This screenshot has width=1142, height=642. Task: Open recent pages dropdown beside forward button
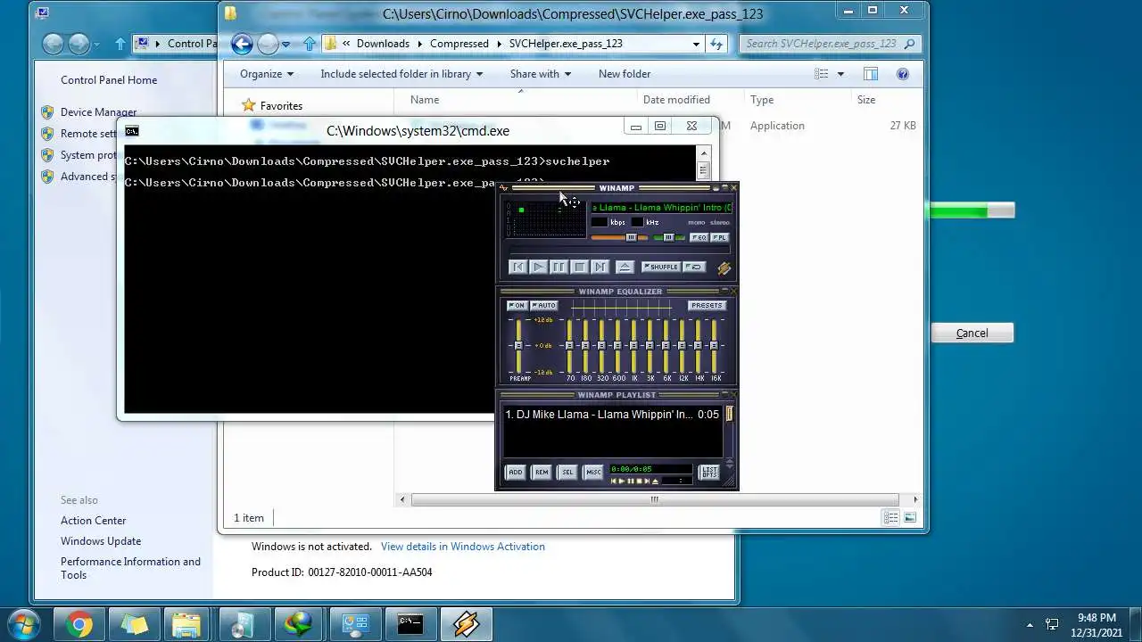pyautogui.click(x=285, y=44)
